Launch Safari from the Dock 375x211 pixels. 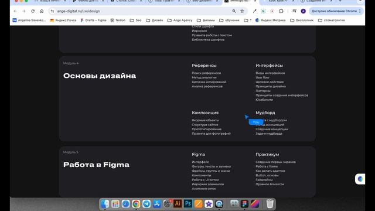(x=125, y=204)
